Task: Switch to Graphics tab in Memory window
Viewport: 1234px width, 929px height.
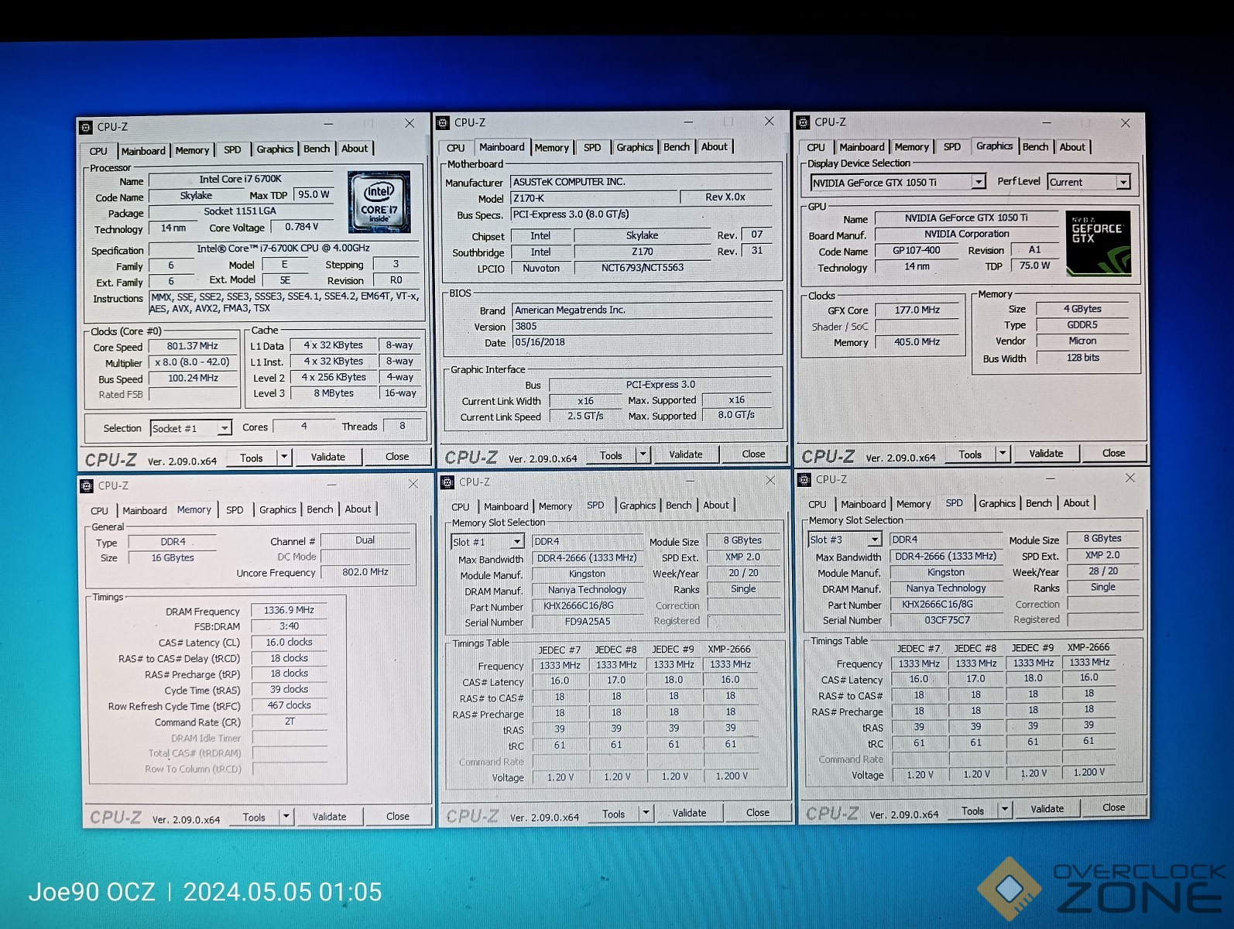Action: [x=277, y=509]
